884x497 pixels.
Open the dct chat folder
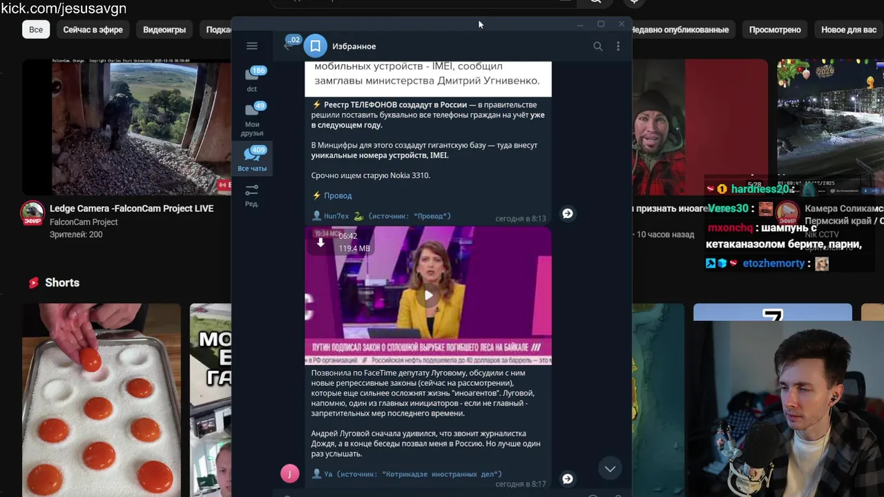click(252, 79)
